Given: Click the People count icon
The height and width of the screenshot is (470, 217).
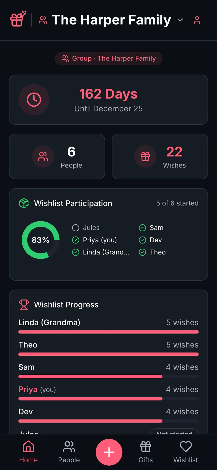Looking at the screenshot, I should pos(43,156).
